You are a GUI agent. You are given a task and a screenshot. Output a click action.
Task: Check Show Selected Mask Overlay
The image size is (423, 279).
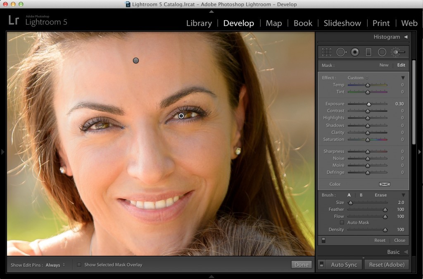(x=79, y=265)
